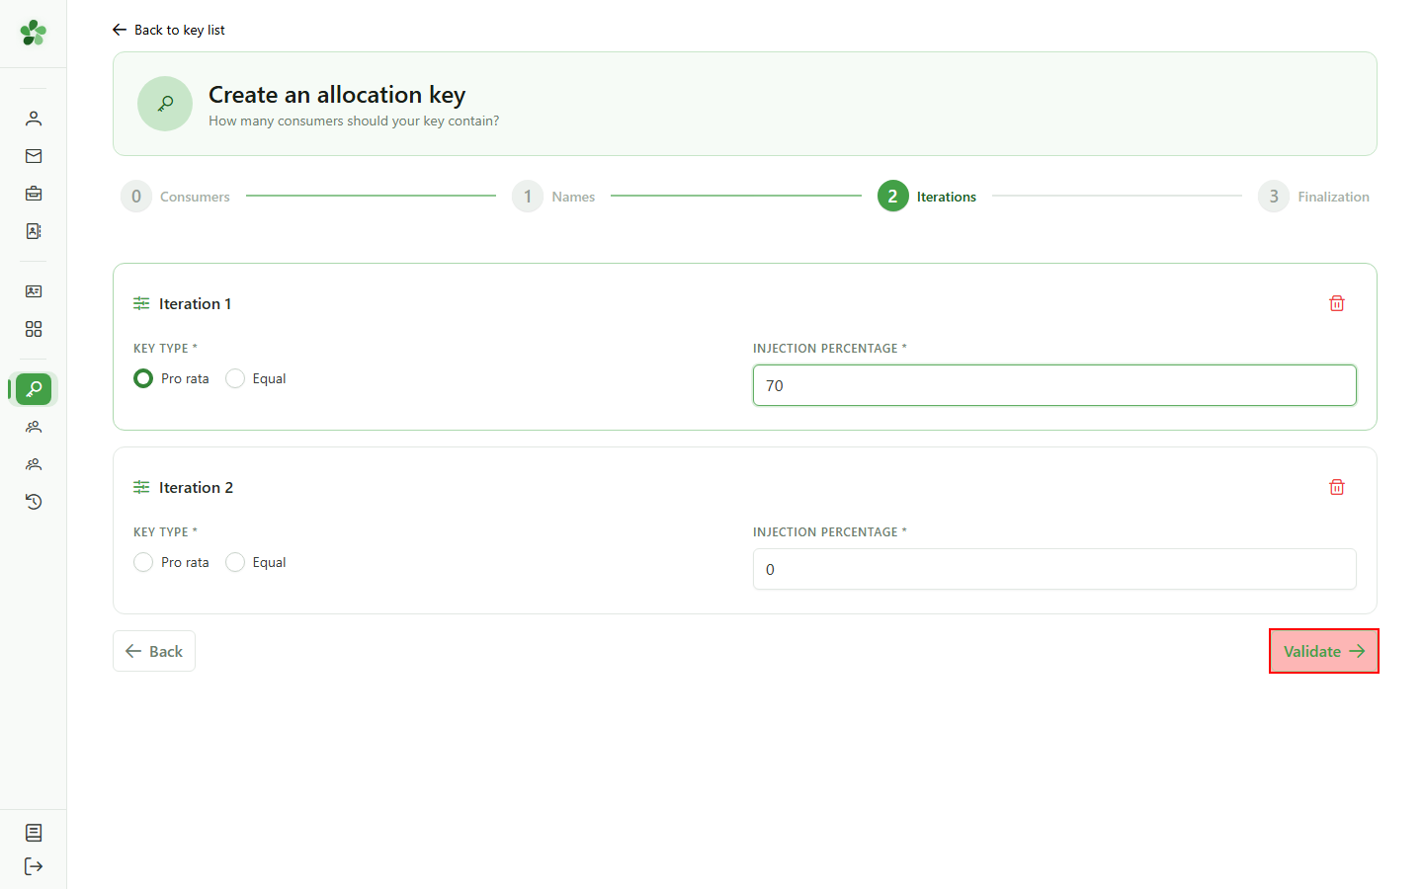Screen dimensions: 1423x889
Task: Click the round key icon in the header
Action: pos(165,104)
